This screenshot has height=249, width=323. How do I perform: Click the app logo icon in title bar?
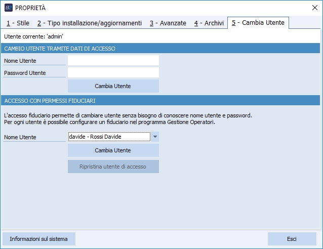click(x=9, y=8)
